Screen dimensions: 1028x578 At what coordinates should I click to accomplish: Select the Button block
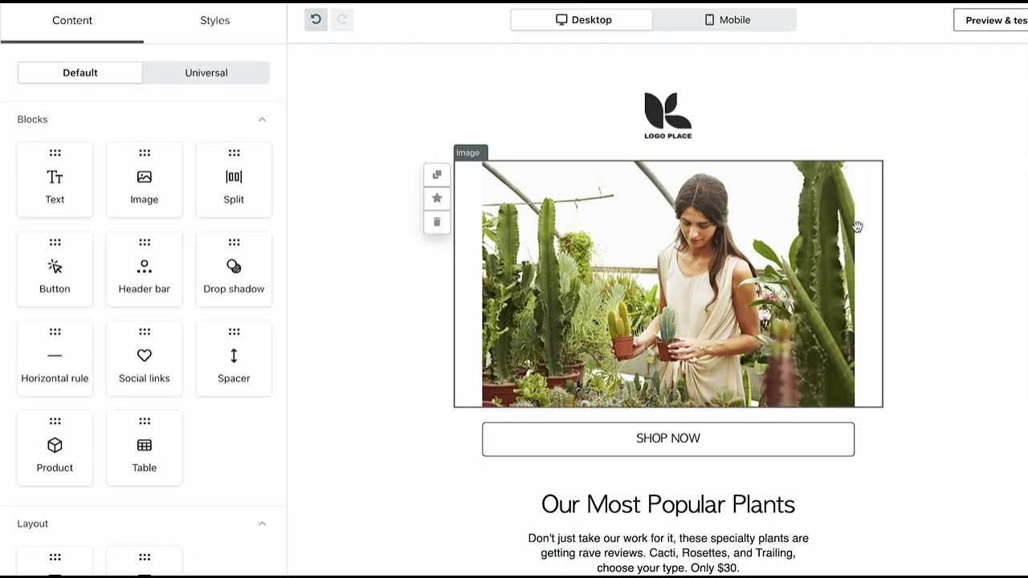(55, 269)
